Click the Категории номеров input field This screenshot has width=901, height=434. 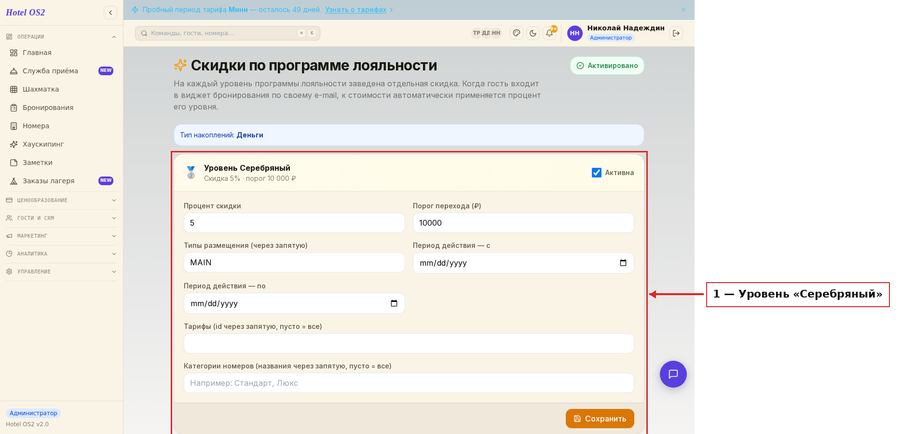(x=409, y=383)
